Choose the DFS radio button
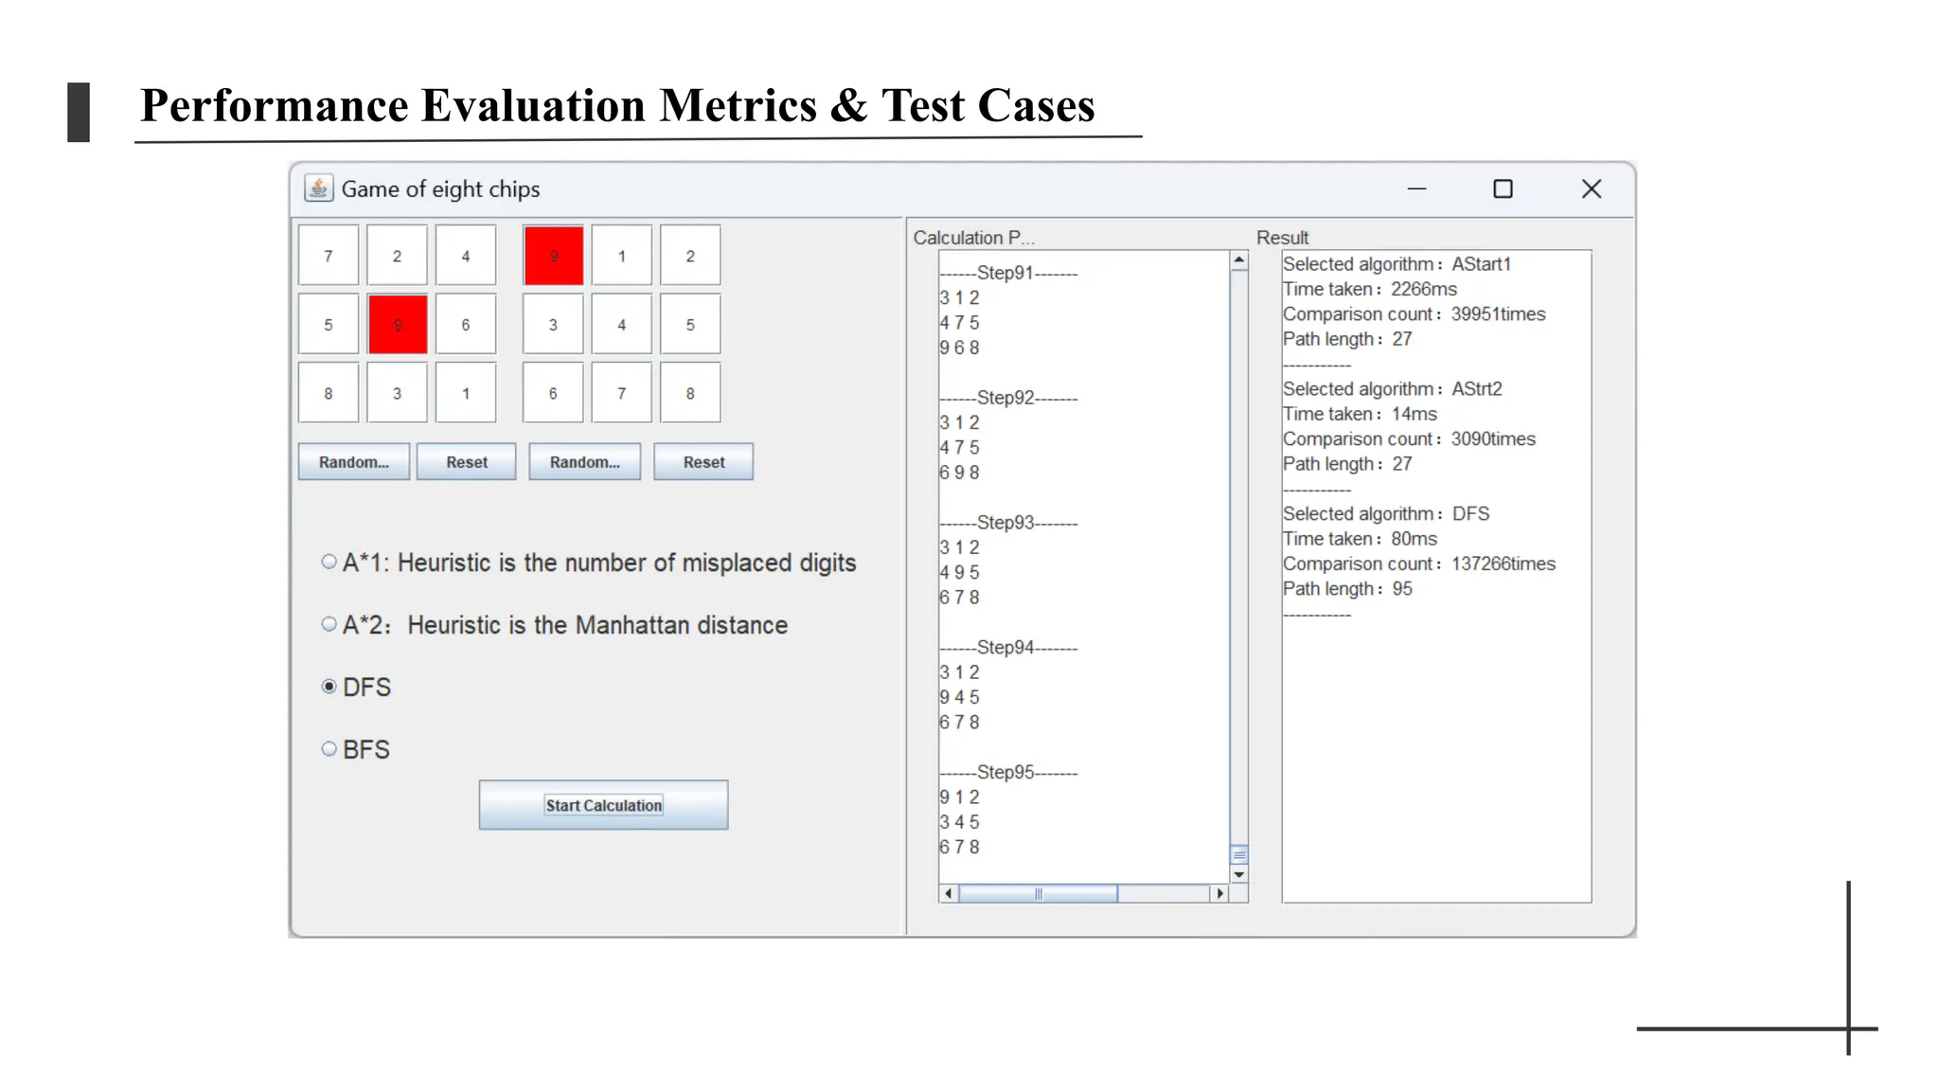This screenshot has width=1939, height=1091. click(x=329, y=687)
